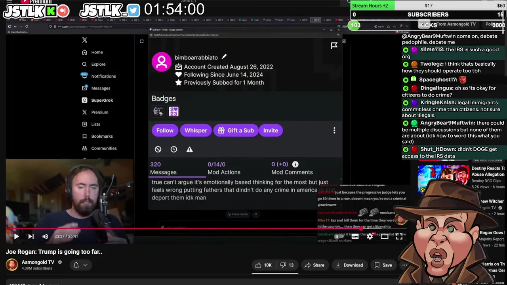The height and width of the screenshot is (285, 507).
Task: Open SuperGrok in the X sidebar
Action: [97, 100]
